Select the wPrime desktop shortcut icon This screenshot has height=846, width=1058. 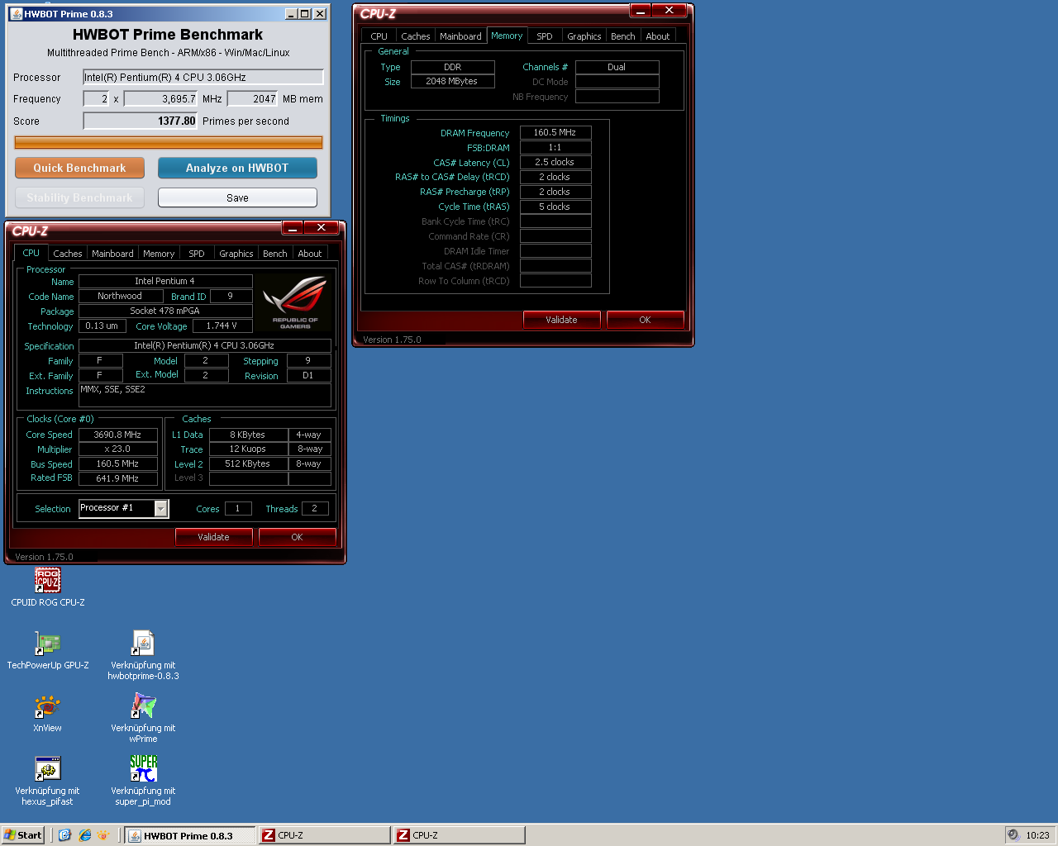coord(143,706)
